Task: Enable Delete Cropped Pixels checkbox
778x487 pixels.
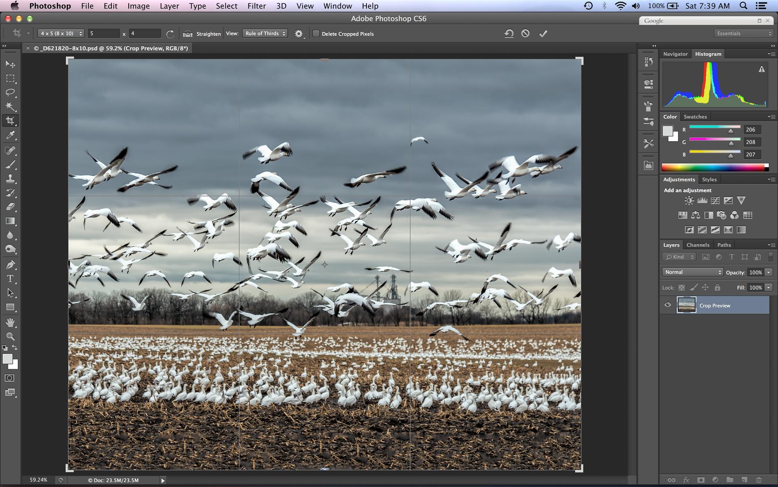Action: coord(316,34)
